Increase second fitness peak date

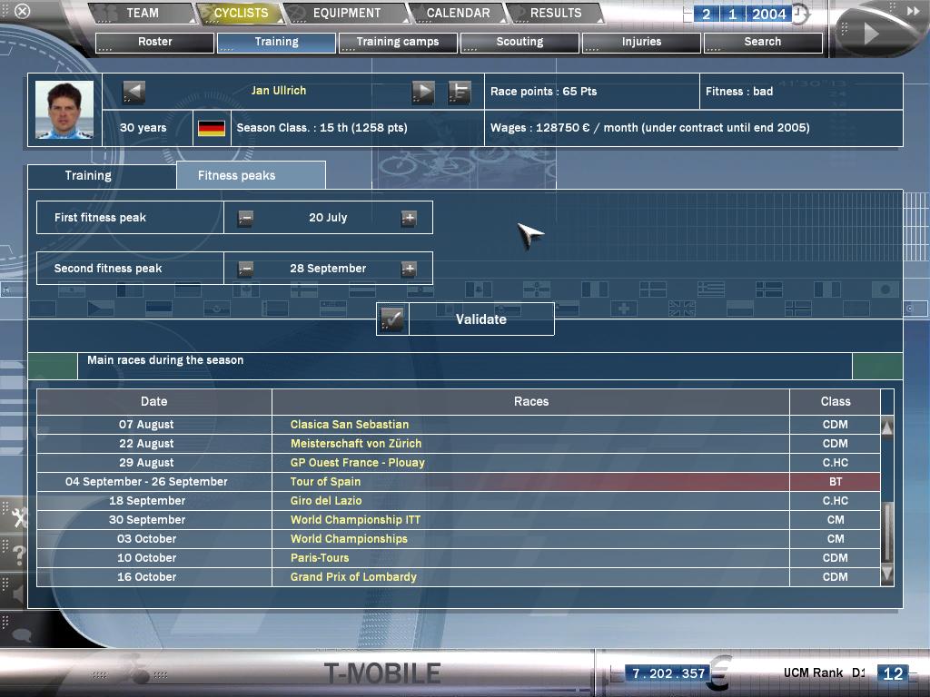point(409,269)
